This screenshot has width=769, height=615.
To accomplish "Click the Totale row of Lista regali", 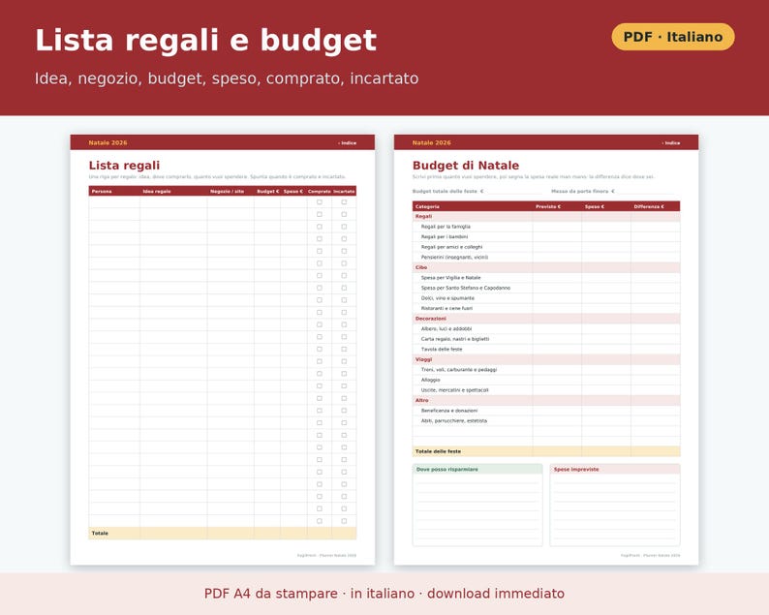I will tap(223, 533).
